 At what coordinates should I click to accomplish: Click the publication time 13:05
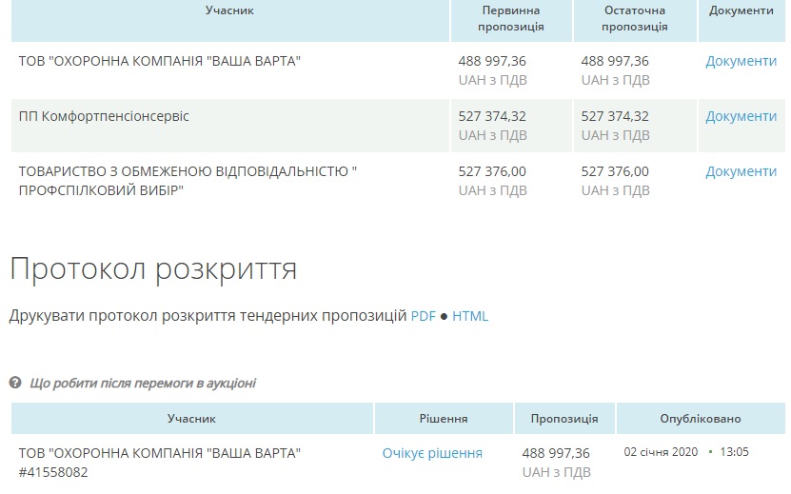tap(734, 451)
